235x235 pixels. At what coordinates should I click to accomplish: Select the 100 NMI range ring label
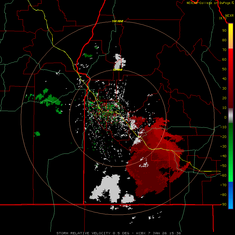pyautogui.click(x=118, y=21)
